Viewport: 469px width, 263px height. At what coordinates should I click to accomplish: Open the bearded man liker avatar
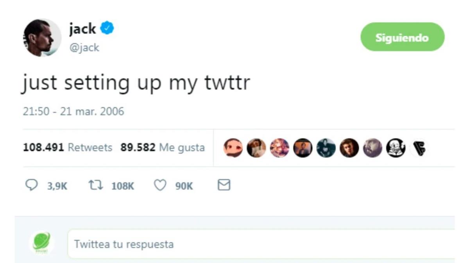tap(373, 148)
